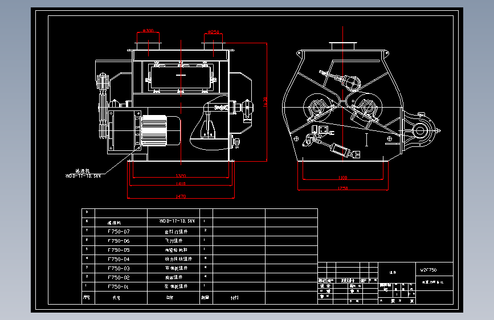The image size is (494, 320).
Task: Select the XWD8-17-18.5KW leader callout label
Action: [83, 176]
